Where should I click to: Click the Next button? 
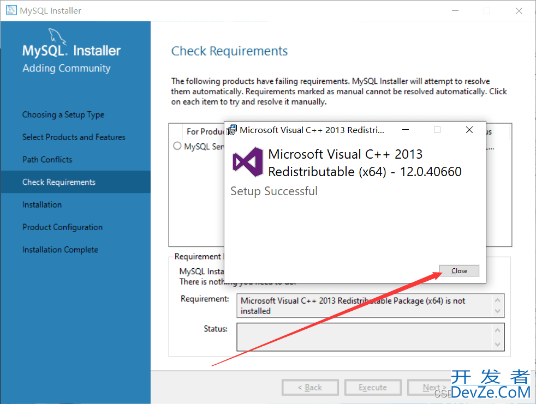click(434, 388)
